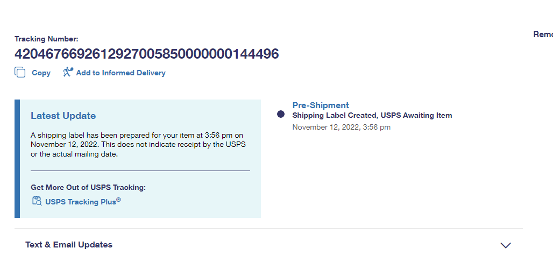This screenshot has width=553, height=255.
Task: Click the Shipping Label Created status line
Action: [372, 116]
